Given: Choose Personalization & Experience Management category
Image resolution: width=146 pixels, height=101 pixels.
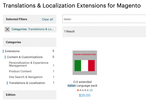Looking at the screenshot, I should 28,64.
